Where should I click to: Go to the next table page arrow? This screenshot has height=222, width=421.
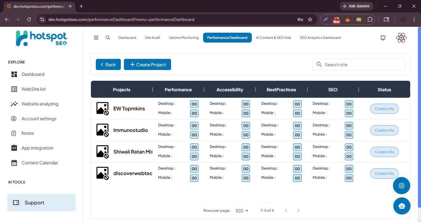(x=298, y=211)
